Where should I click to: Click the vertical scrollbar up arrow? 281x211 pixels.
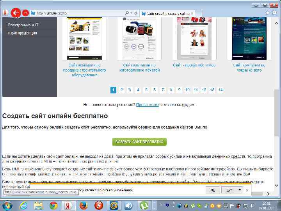click(x=276, y=23)
